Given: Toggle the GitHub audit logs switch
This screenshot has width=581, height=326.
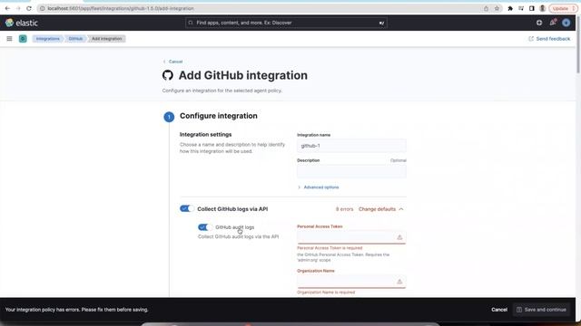Looking at the screenshot, I should tap(204, 227).
